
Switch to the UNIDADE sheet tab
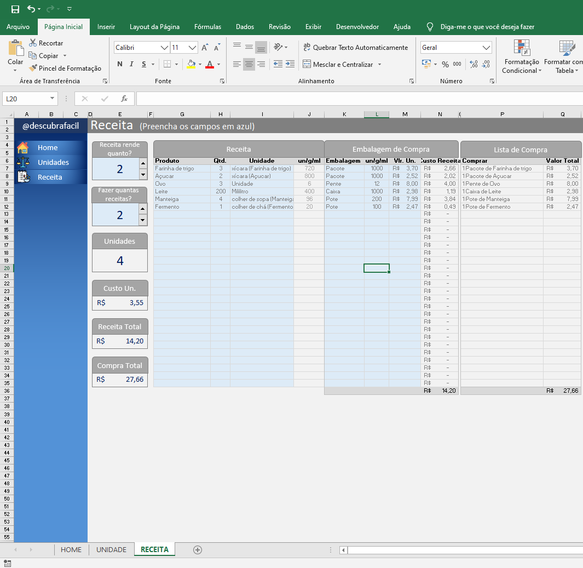(111, 549)
